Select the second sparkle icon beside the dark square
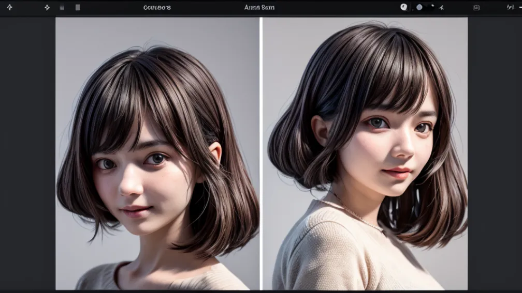 pos(47,7)
